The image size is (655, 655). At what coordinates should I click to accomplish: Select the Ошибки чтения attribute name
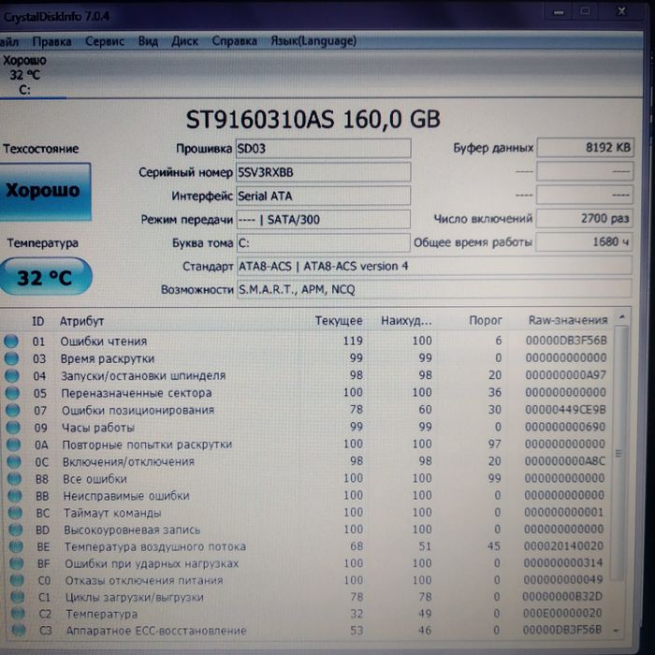[104, 342]
